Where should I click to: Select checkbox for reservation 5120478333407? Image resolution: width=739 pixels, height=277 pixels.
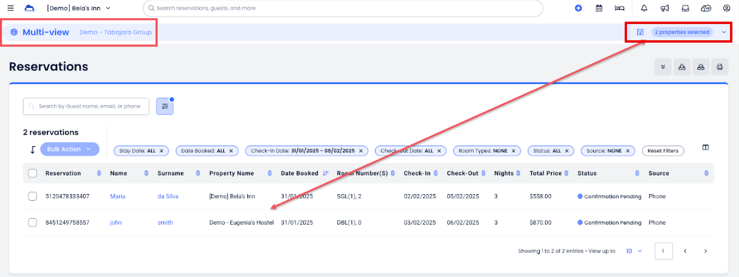(x=32, y=196)
